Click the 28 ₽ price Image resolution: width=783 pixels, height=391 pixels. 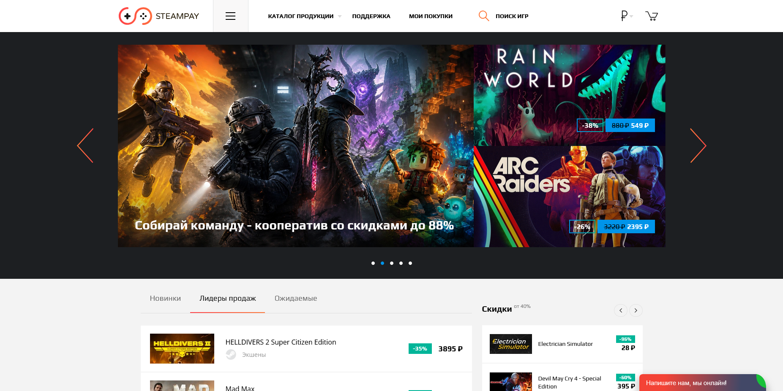(628, 348)
